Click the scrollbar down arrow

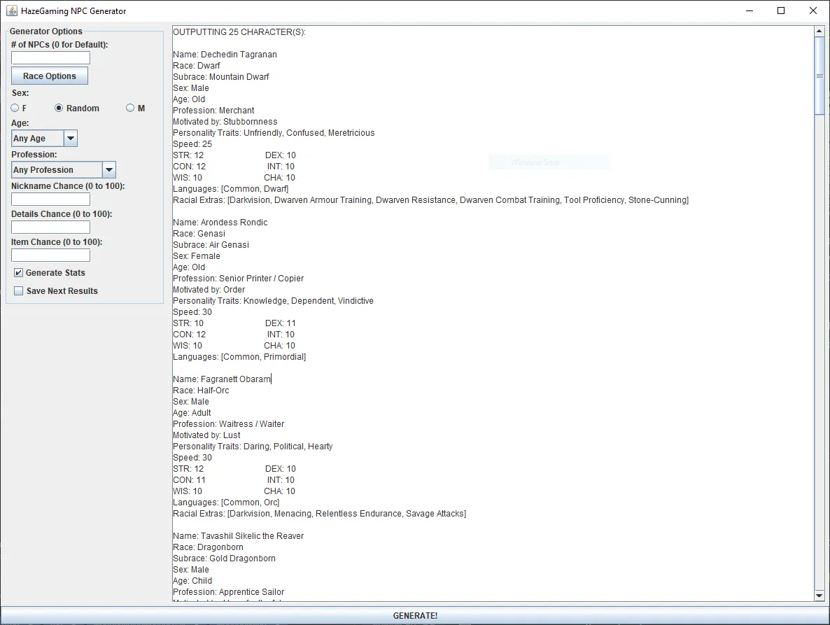pos(820,596)
